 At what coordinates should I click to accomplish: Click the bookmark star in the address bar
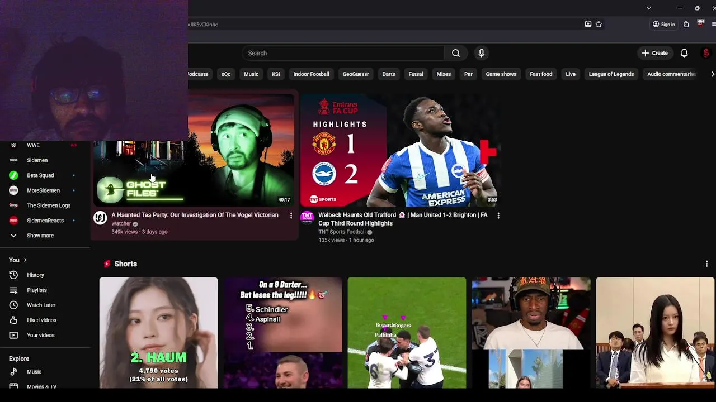(x=599, y=24)
